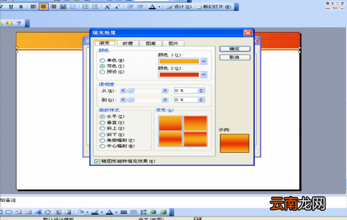This screenshot has height=220, width=347.
Task: Choose the 斜上 diagonal up shading style
Action: pyautogui.click(x=102, y=129)
